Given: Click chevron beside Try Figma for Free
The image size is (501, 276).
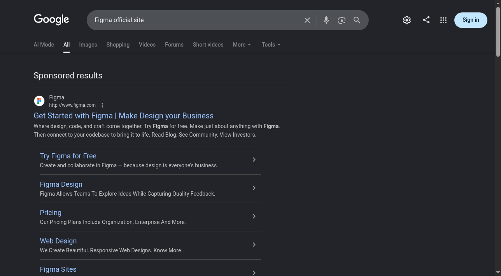Looking at the screenshot, I should [254, 160].
